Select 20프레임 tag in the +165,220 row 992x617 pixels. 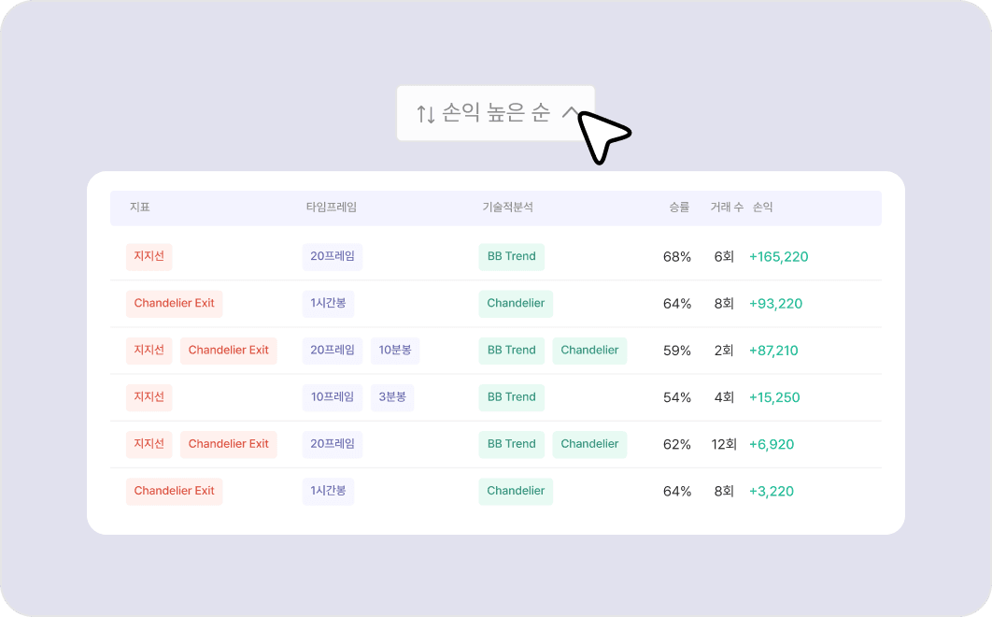pos(333,256)
